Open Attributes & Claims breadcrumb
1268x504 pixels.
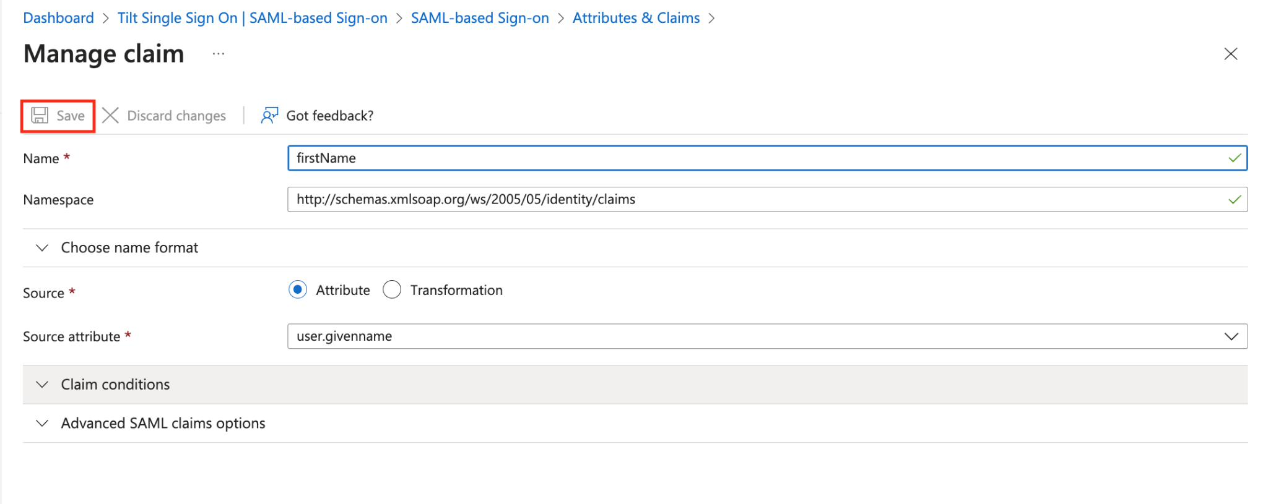[636, 18]
